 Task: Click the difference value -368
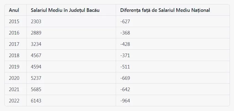(125, 33)
